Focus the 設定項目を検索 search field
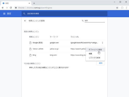This screenshot has height=97, width=129. pos(64,14)
